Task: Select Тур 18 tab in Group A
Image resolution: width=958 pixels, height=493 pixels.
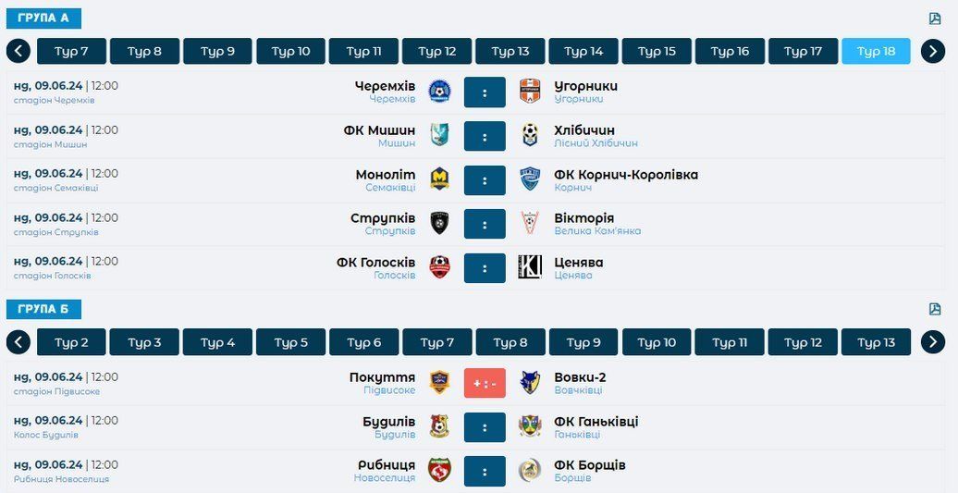Action: (876, 51)
